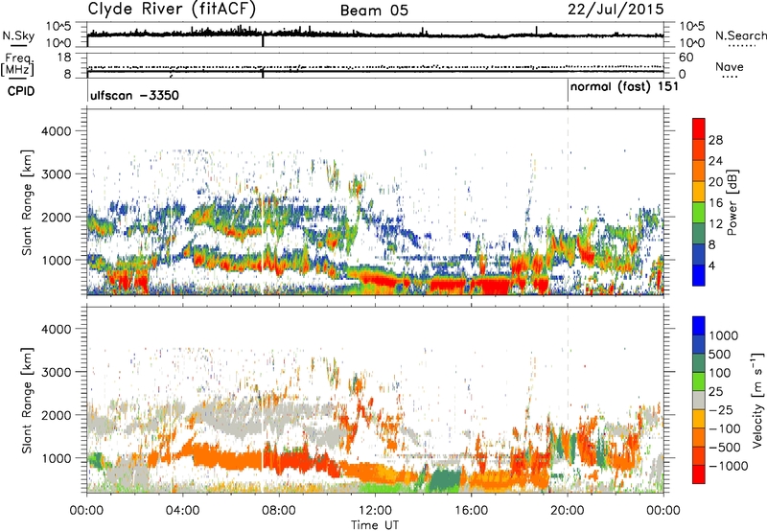Click the 'Velocity [m s⁻¹]' colorbar label
The width and height of the screenshot is (767, 531).
tap(757, 400)
